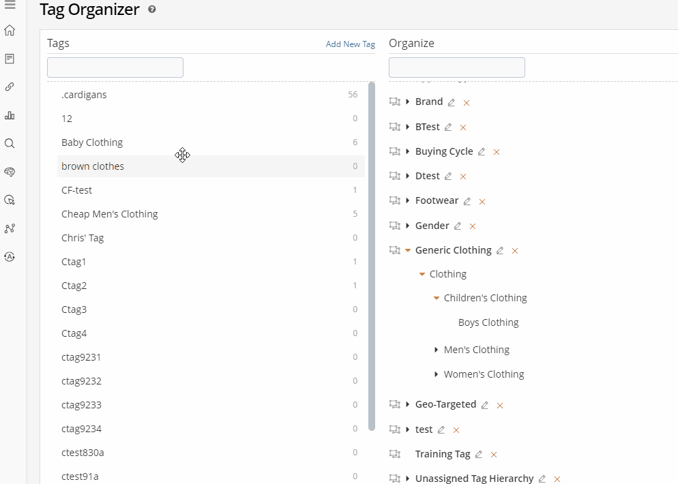The height and width of the screenshot is (484, 678).
Task: Click the help icon beside Tag Organizer
Action: (x=151, y=10)
